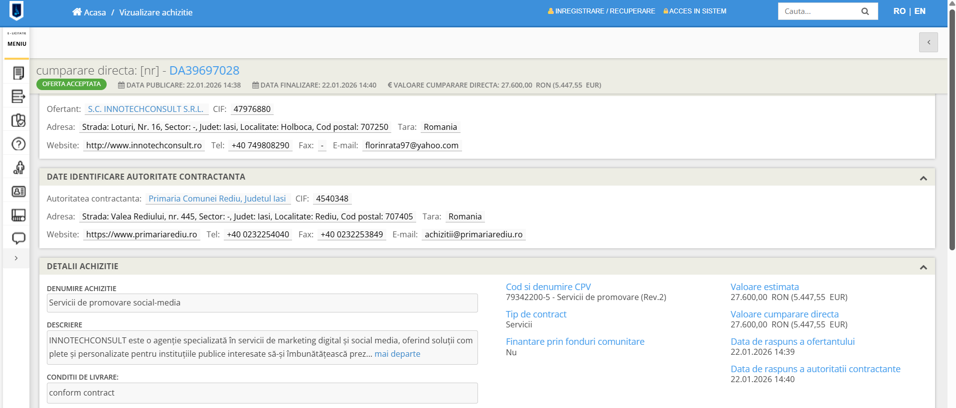Click the ID card sidebar icon
The width and height of the screenshot is (956, 408).
(x=18, y=192)
